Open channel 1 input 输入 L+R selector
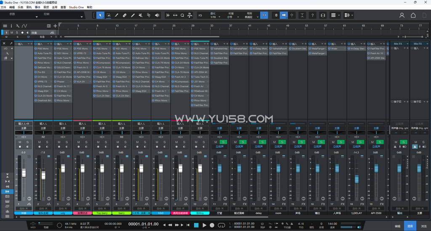431x231 pixels. [24, 124]
